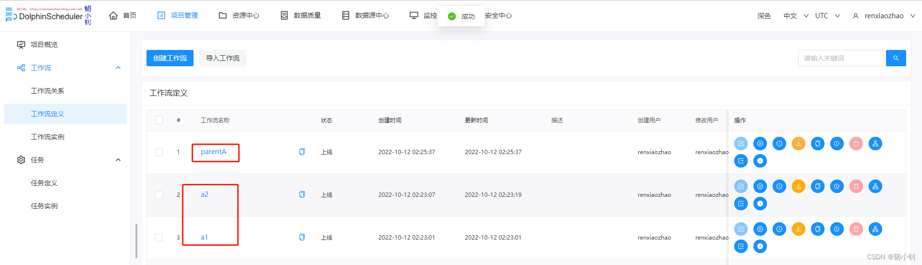
Task: Click the edit icon for workflow parentA
Action: (x=741, y=144)
